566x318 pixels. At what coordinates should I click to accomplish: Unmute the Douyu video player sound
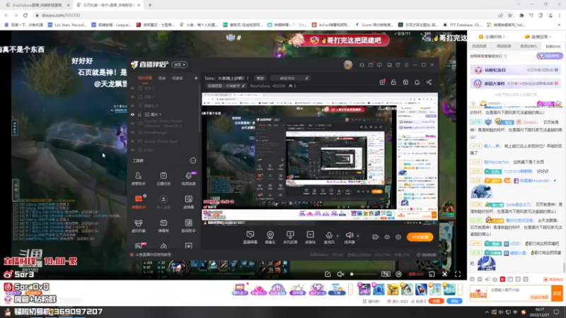340,274
